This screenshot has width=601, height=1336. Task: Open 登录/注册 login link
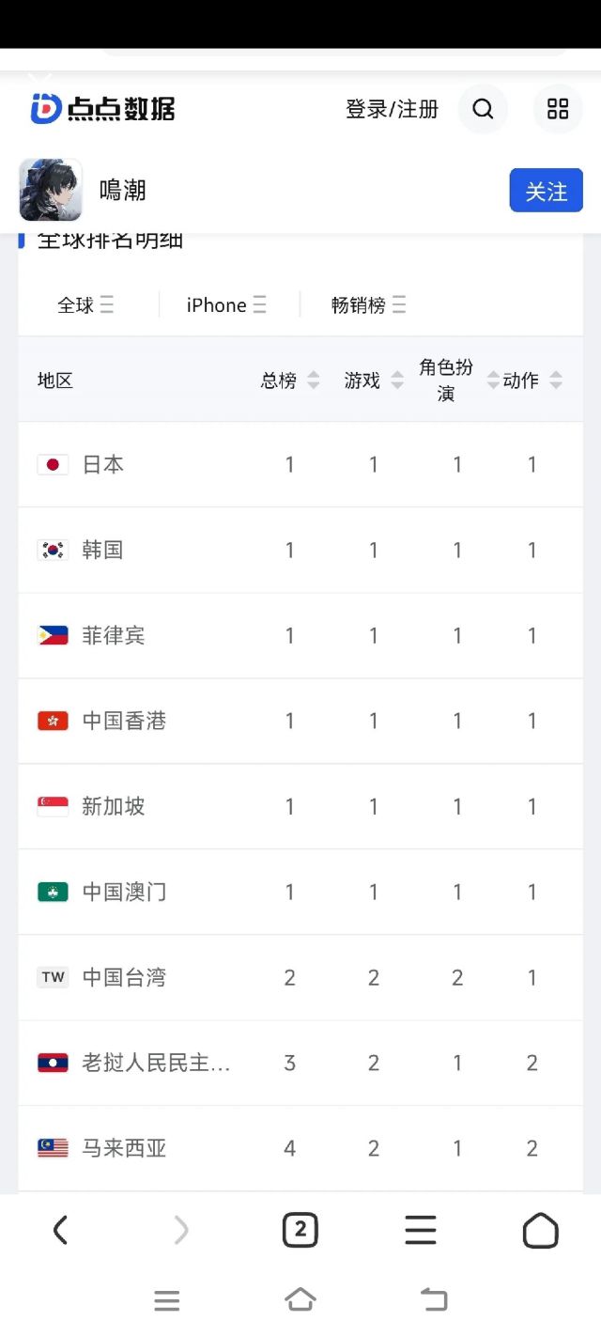[x=392, y=109]
